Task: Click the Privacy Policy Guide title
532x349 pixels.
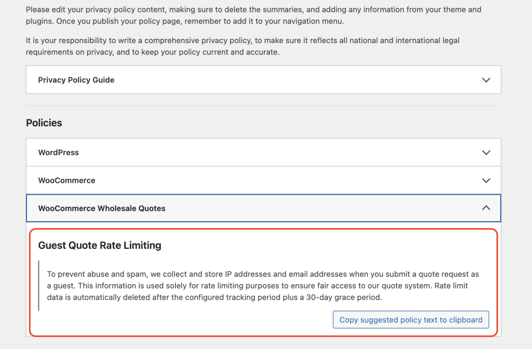Action: click(x=76, y=80)
